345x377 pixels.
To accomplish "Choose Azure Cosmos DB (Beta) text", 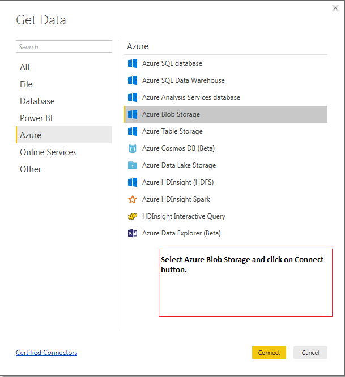I will pos(178,148).
